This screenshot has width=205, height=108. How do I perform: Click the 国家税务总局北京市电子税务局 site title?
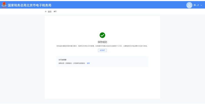click(x=30, y=5)
